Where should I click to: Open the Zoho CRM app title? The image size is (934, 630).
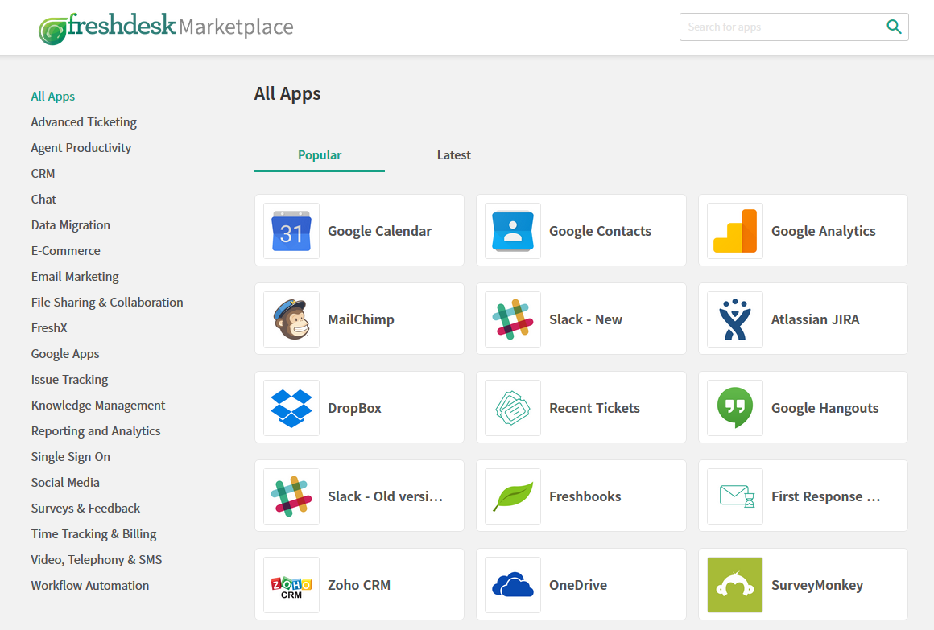coord(359,585)
